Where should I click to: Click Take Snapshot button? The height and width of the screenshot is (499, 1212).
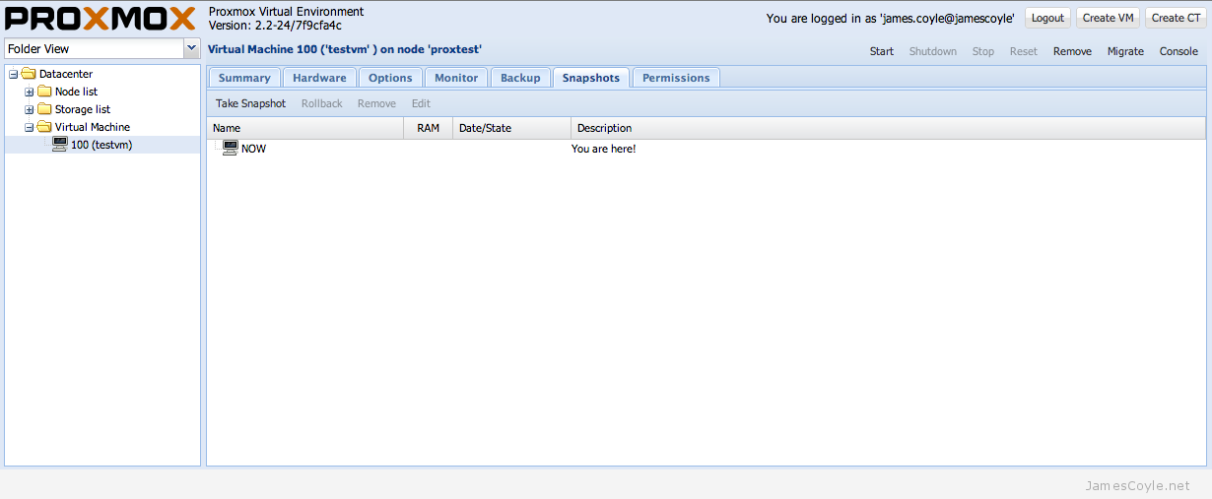[x=250, y=103]
